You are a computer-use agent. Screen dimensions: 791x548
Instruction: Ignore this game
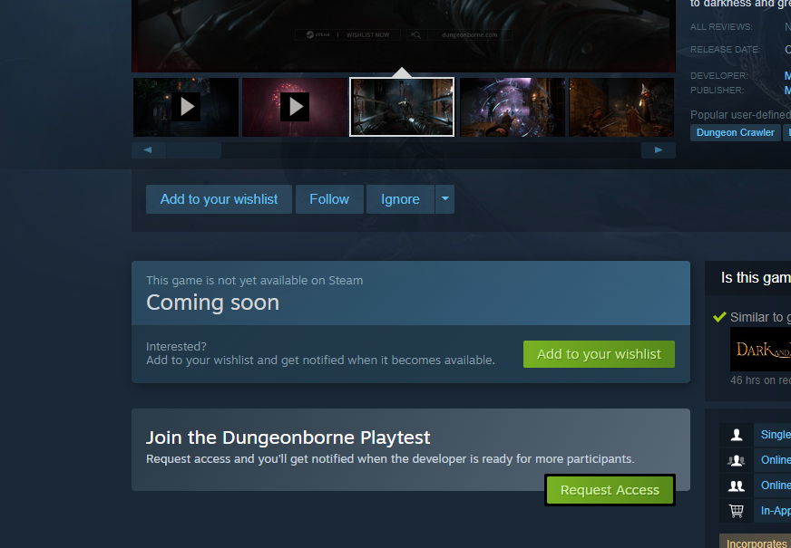pyautogui.click(x=400, y=198)
